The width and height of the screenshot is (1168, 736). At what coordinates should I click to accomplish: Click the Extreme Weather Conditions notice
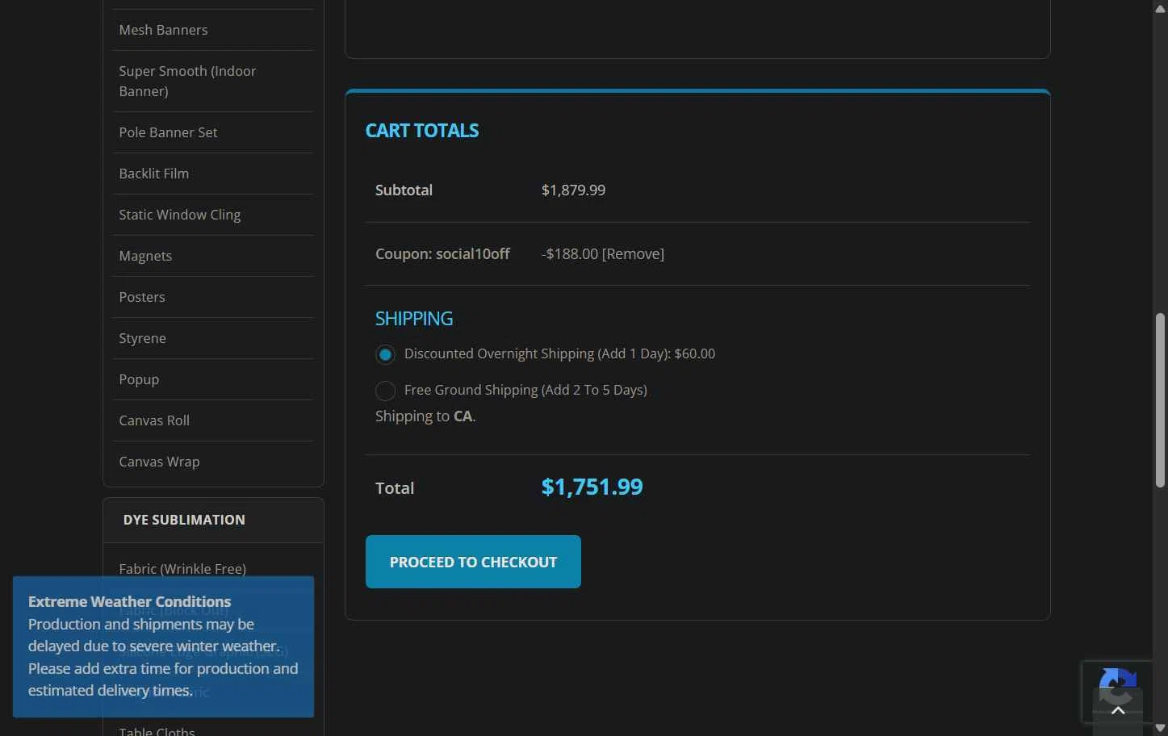click(163, 646)
